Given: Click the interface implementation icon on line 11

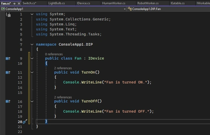Looking at the screenshot, I should (x=8, y=72).
